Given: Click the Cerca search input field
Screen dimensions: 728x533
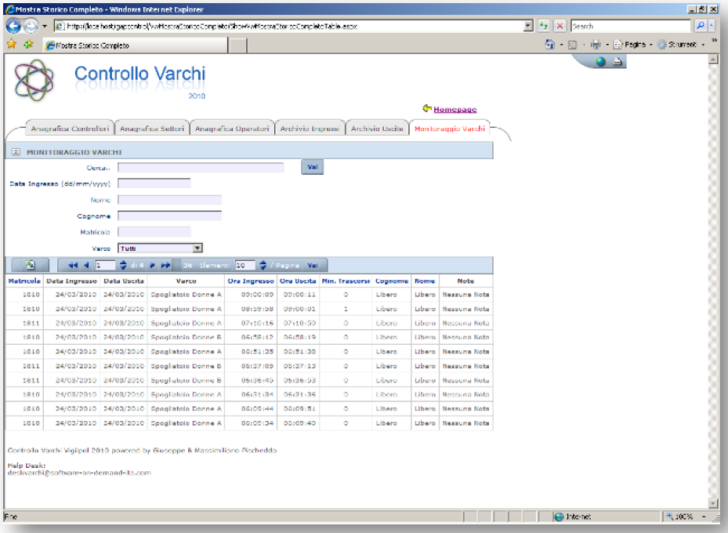Looking at the screenshot, I should pos(201,168).
